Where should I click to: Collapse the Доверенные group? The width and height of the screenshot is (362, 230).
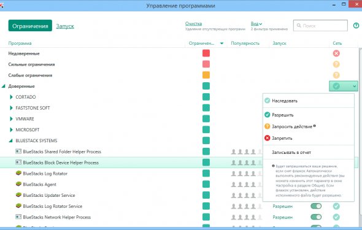pyautogui.click(x=4, y=86)
